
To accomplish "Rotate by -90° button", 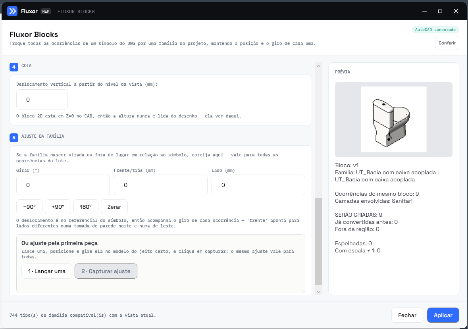I will tap(29, 207).
